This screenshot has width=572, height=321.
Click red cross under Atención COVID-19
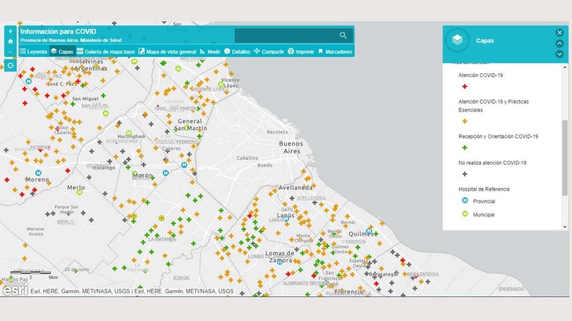point(465,87)
